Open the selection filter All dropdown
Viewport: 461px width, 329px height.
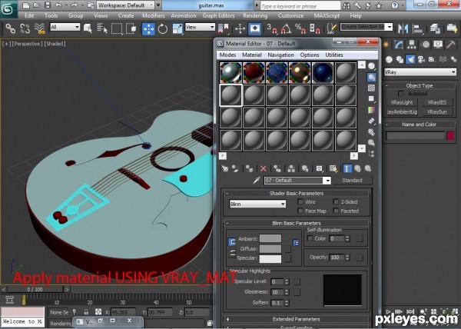click(x=65, y=27)
